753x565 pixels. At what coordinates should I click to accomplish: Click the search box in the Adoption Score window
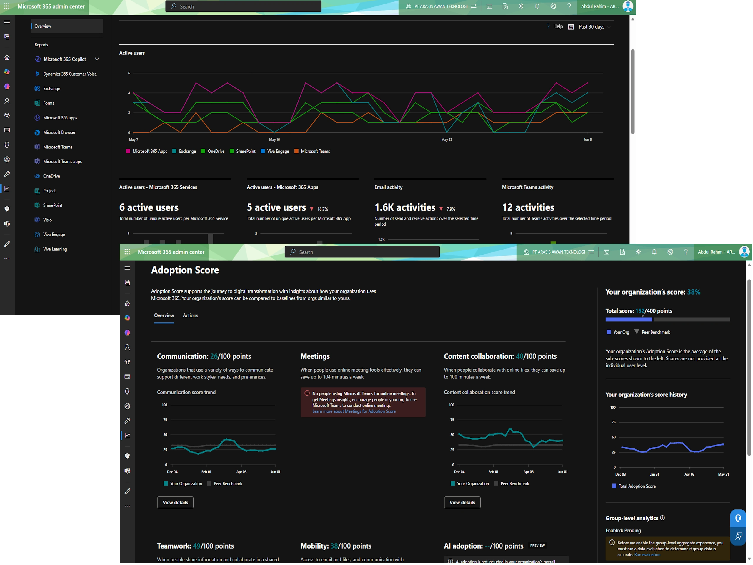click(x=362, y=252)
